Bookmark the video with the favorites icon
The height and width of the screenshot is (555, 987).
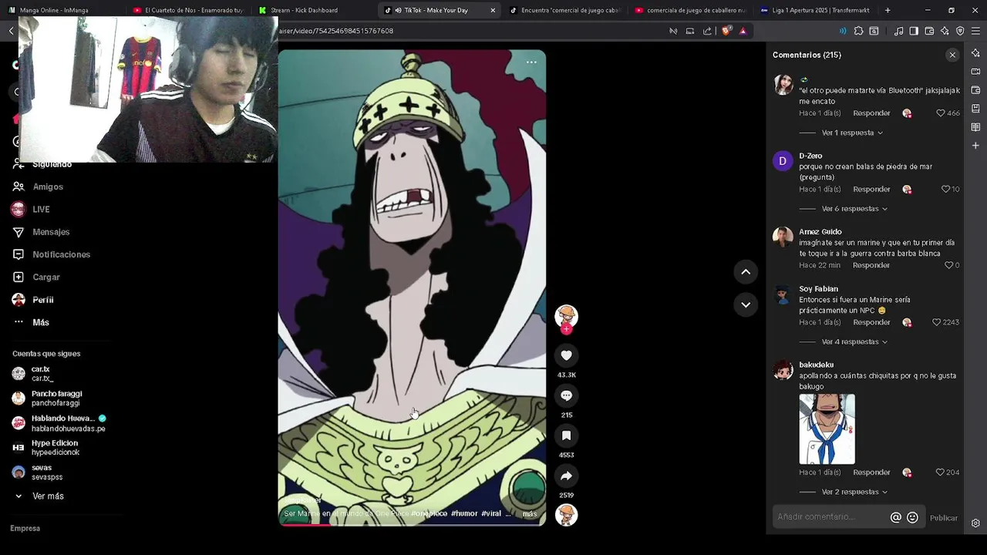click(566, 436)
